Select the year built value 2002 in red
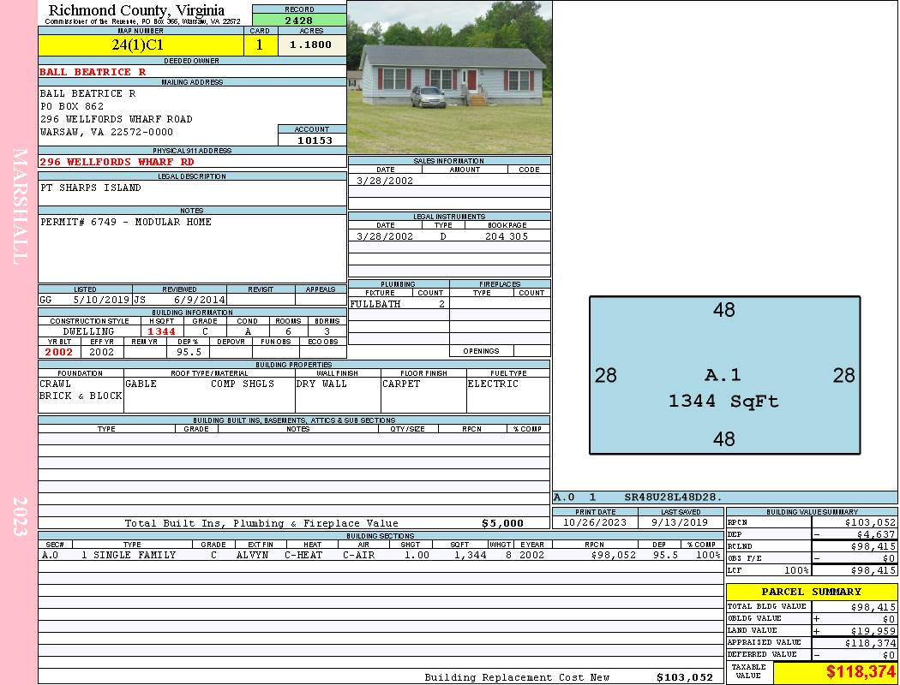The image size is (900, 685). click(59, 352)
